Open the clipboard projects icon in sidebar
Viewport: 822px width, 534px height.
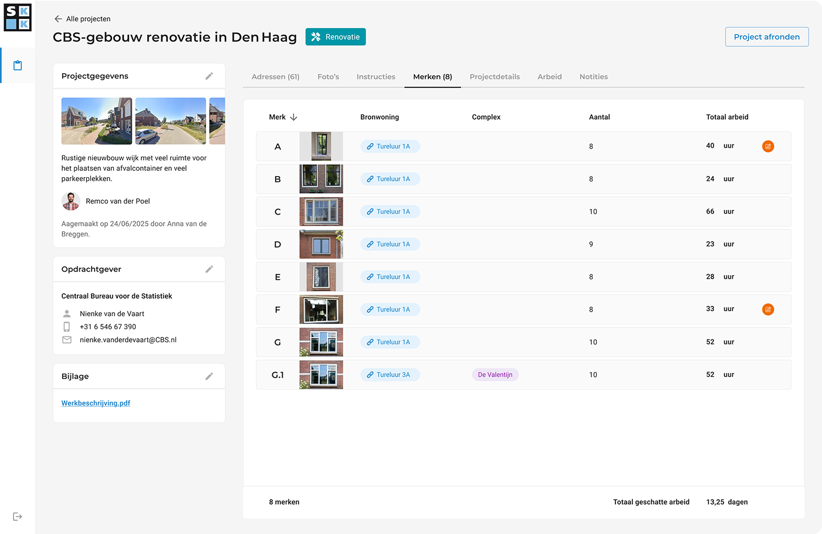tap(18, 65)
